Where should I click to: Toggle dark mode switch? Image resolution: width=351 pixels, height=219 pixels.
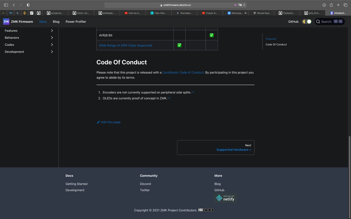[x=307, y=22]
